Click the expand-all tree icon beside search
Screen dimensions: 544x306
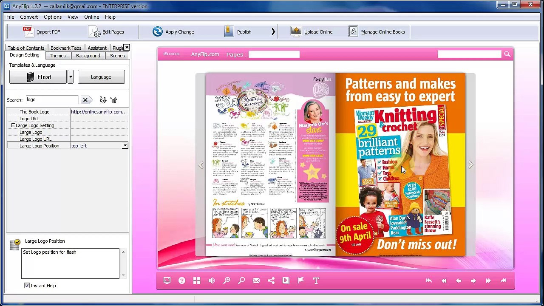pos(103,100)
